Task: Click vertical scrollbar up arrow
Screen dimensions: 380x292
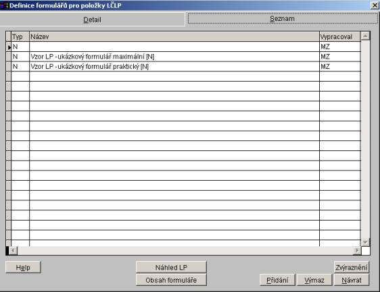Action: (365, 36)
